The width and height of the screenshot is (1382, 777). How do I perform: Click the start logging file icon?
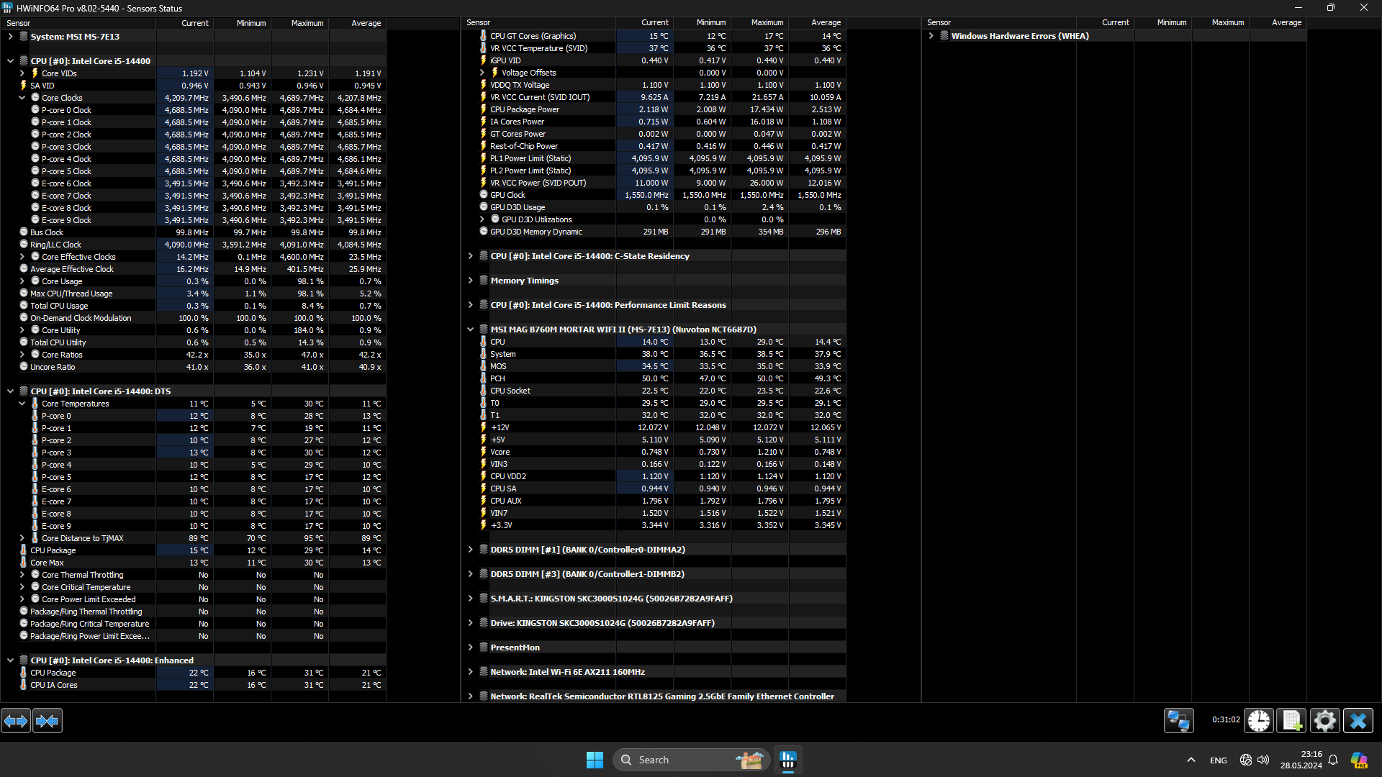point(1291,720)
